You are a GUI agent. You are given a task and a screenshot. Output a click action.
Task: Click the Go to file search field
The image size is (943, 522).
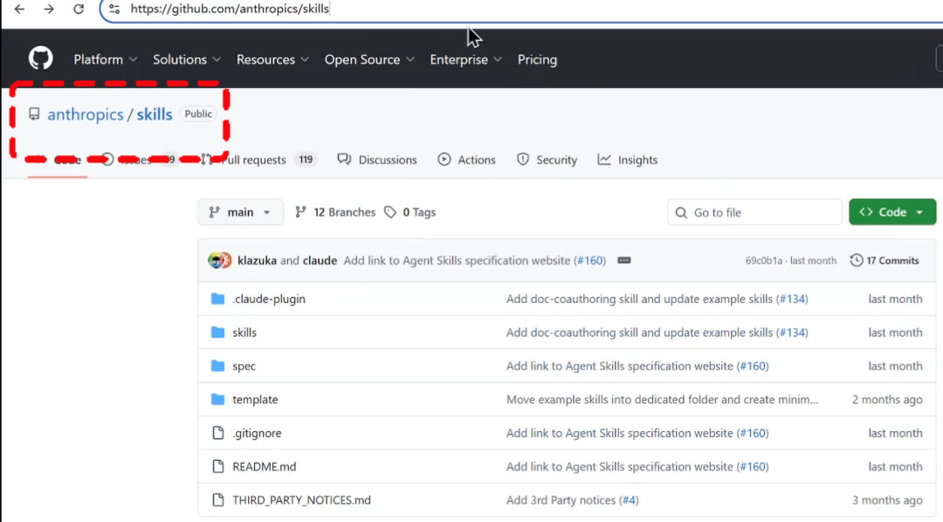(754, 212)
